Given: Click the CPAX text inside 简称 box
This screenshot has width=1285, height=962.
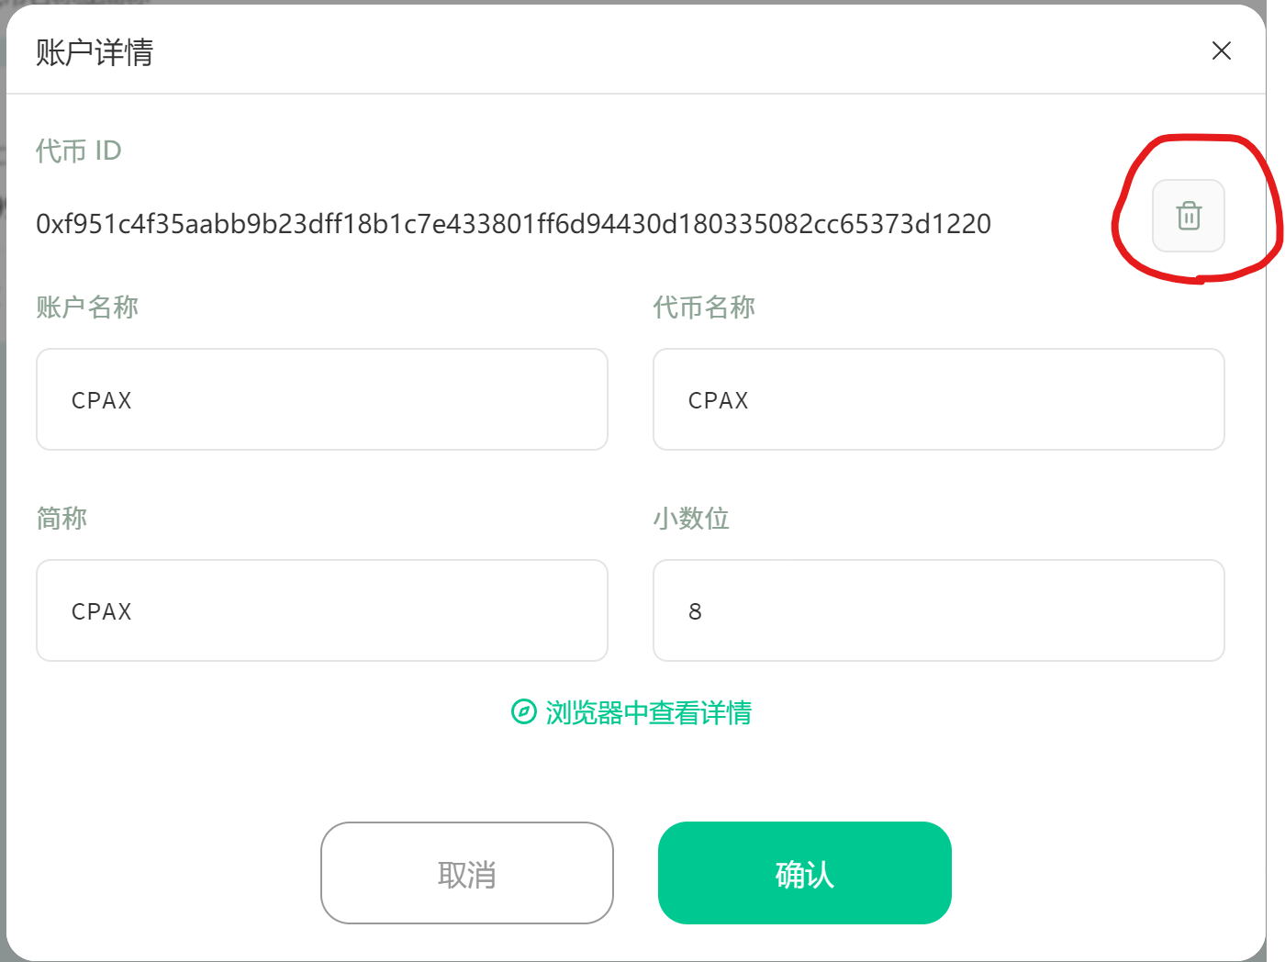Looking at the screenshot, I should click(102, 611).
